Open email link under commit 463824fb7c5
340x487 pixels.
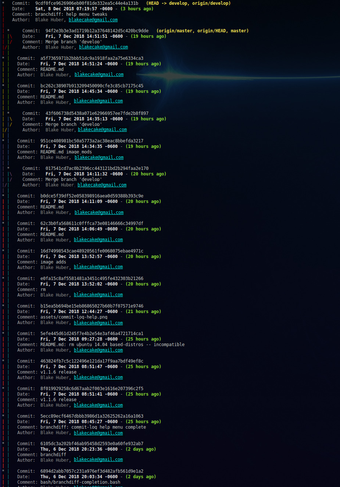click(x=98, y=377)
